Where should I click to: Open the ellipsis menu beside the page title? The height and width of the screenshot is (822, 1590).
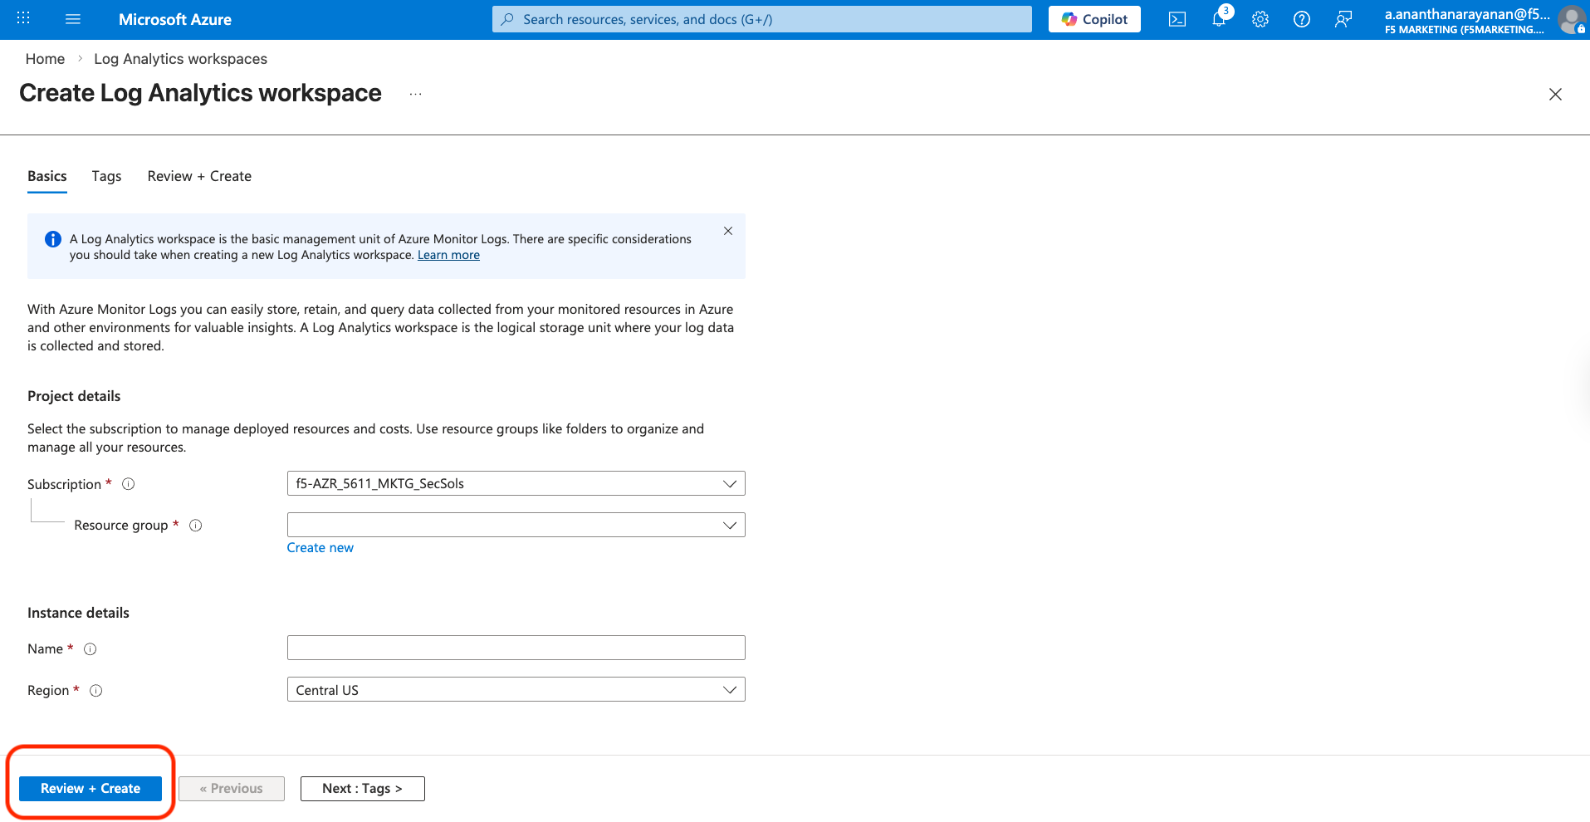pos(415,95)
